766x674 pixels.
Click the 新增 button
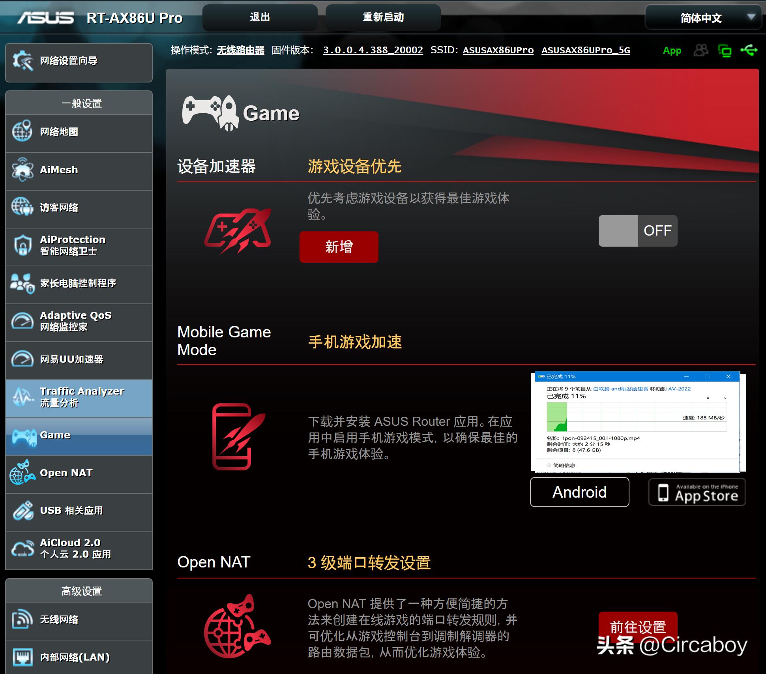pos(339,247)
